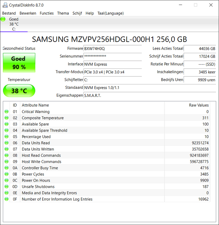Viewport: 219px width, 225px height.
Task: Click the Standaard field NVM Express 1.0/1.1
Action: tap(150, 87)
